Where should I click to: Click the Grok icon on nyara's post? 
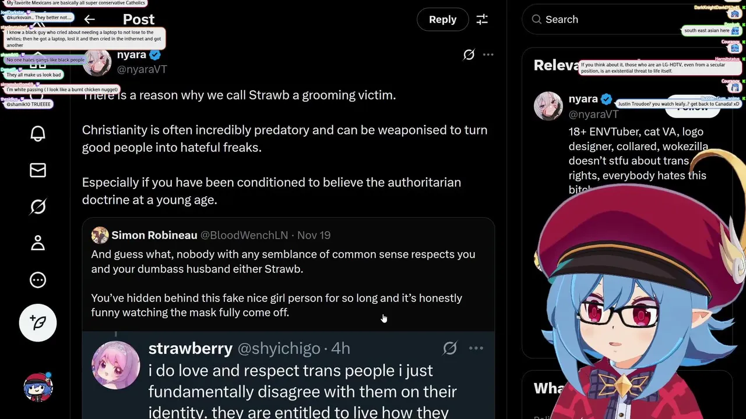[x=469, y=55]
